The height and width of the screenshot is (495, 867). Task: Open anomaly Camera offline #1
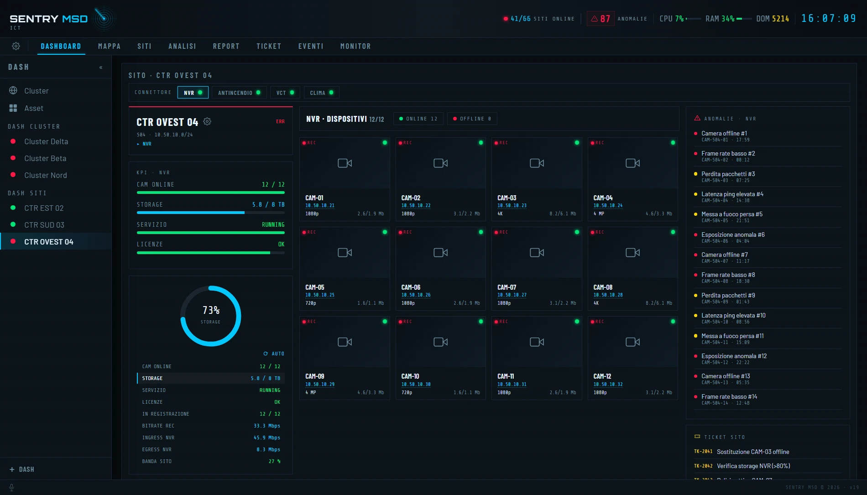(768, 136)
